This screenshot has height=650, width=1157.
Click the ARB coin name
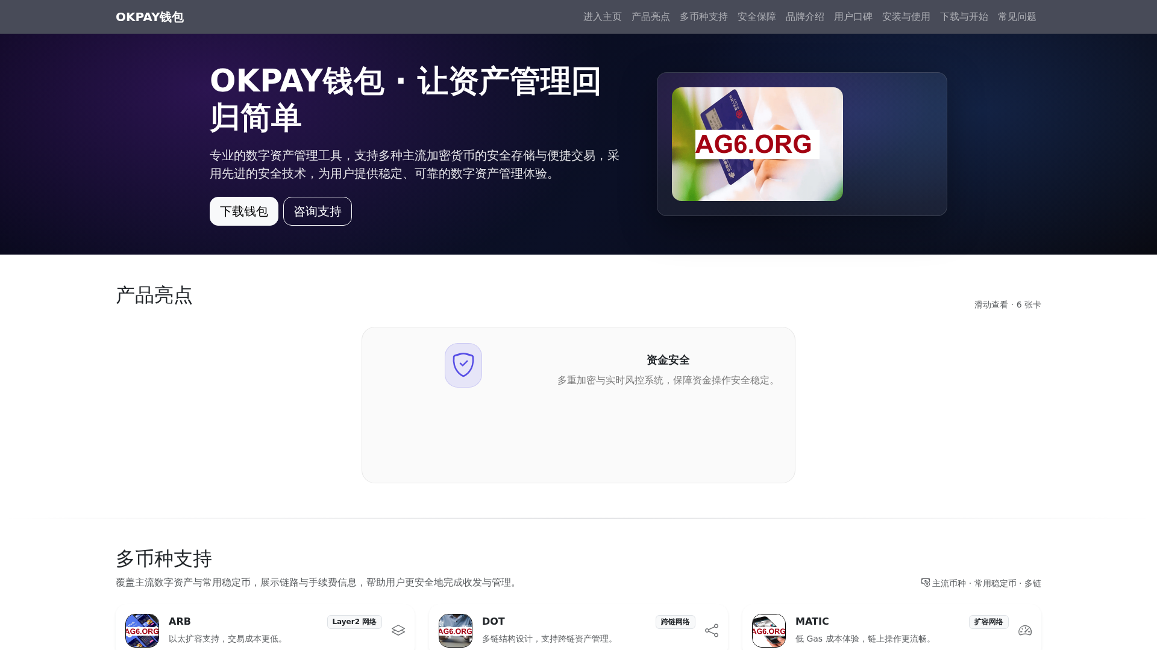(180, 621)
